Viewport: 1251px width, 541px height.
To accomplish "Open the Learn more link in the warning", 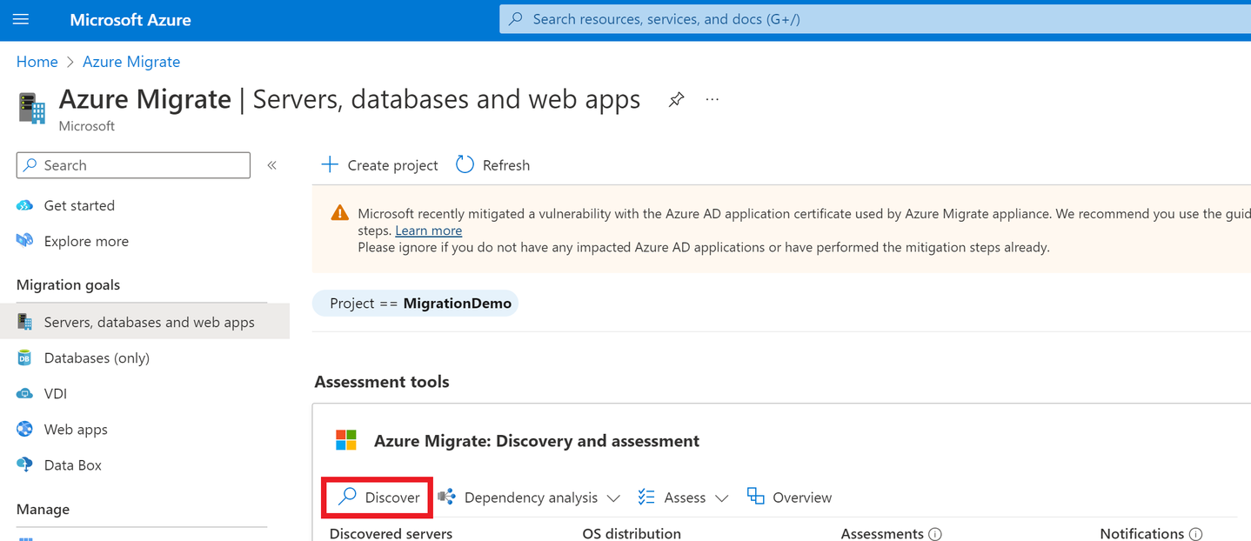I will point(428,230).
